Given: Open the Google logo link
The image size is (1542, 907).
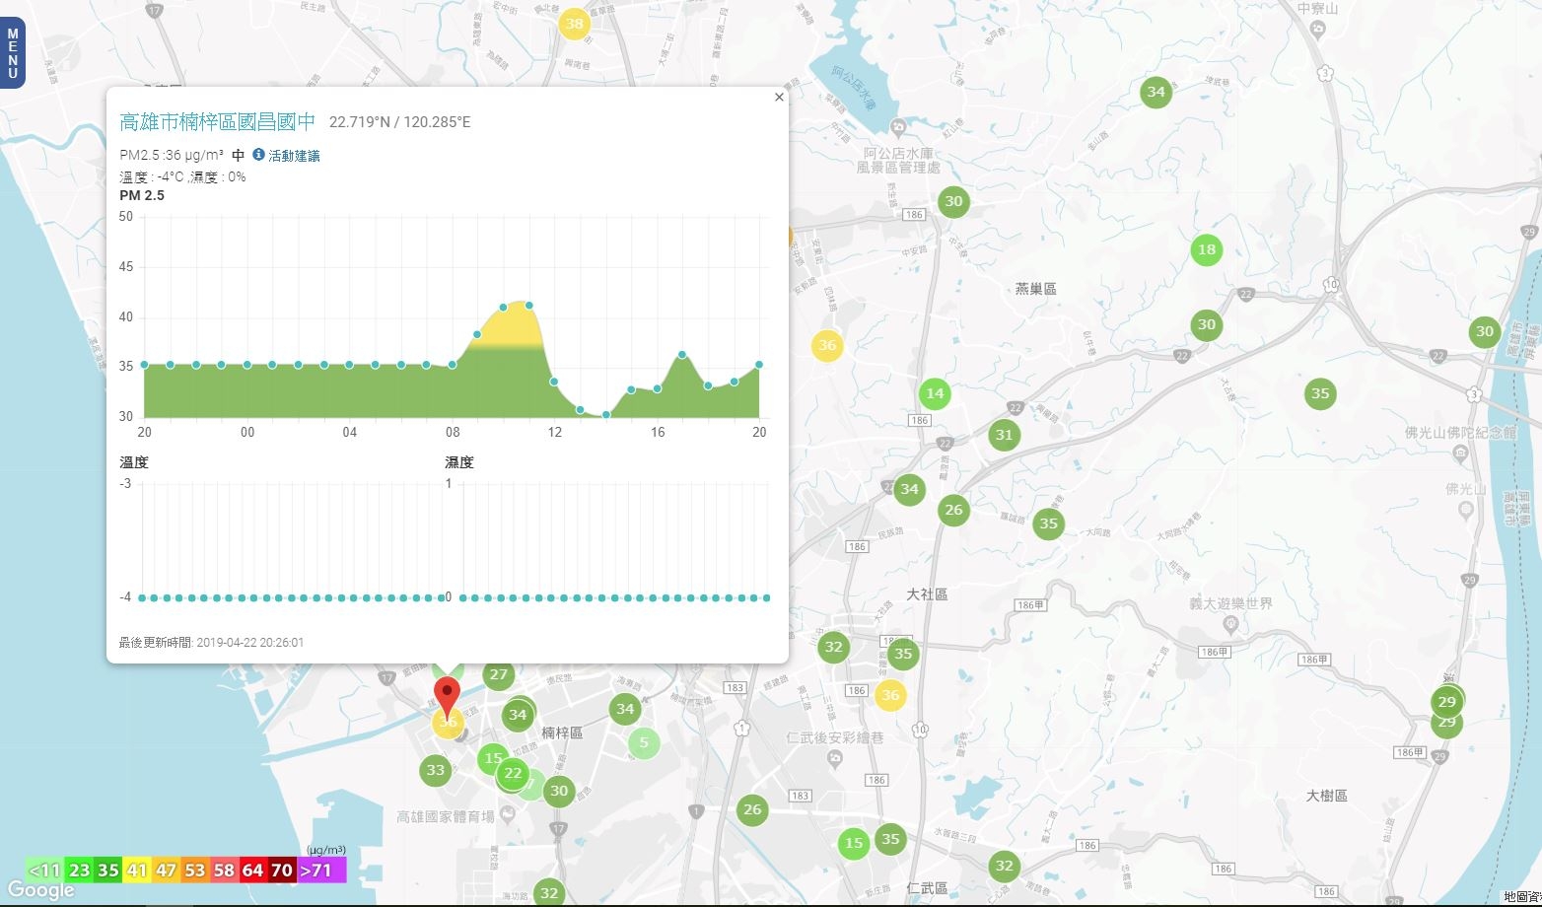Looking at the screenshot, I should [x=40, y=890].
